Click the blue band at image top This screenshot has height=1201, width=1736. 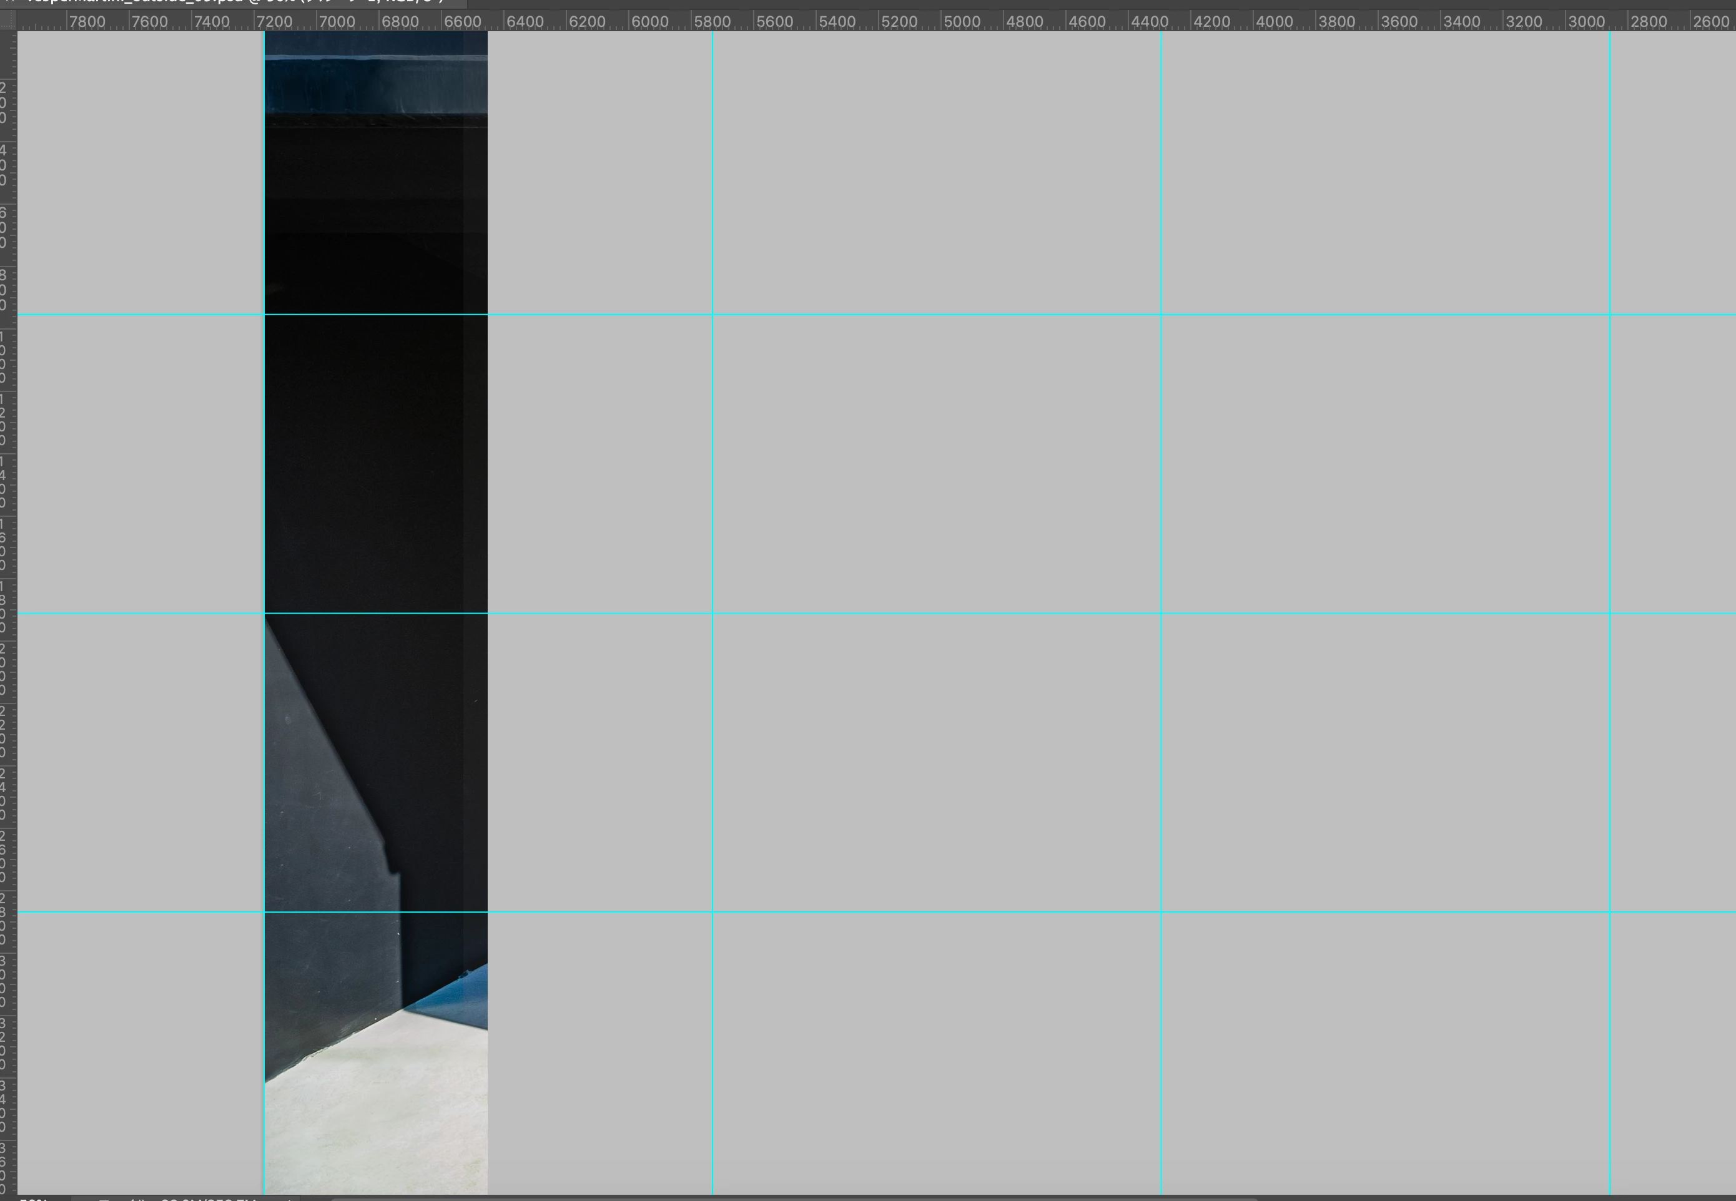(x=377, y=83)
